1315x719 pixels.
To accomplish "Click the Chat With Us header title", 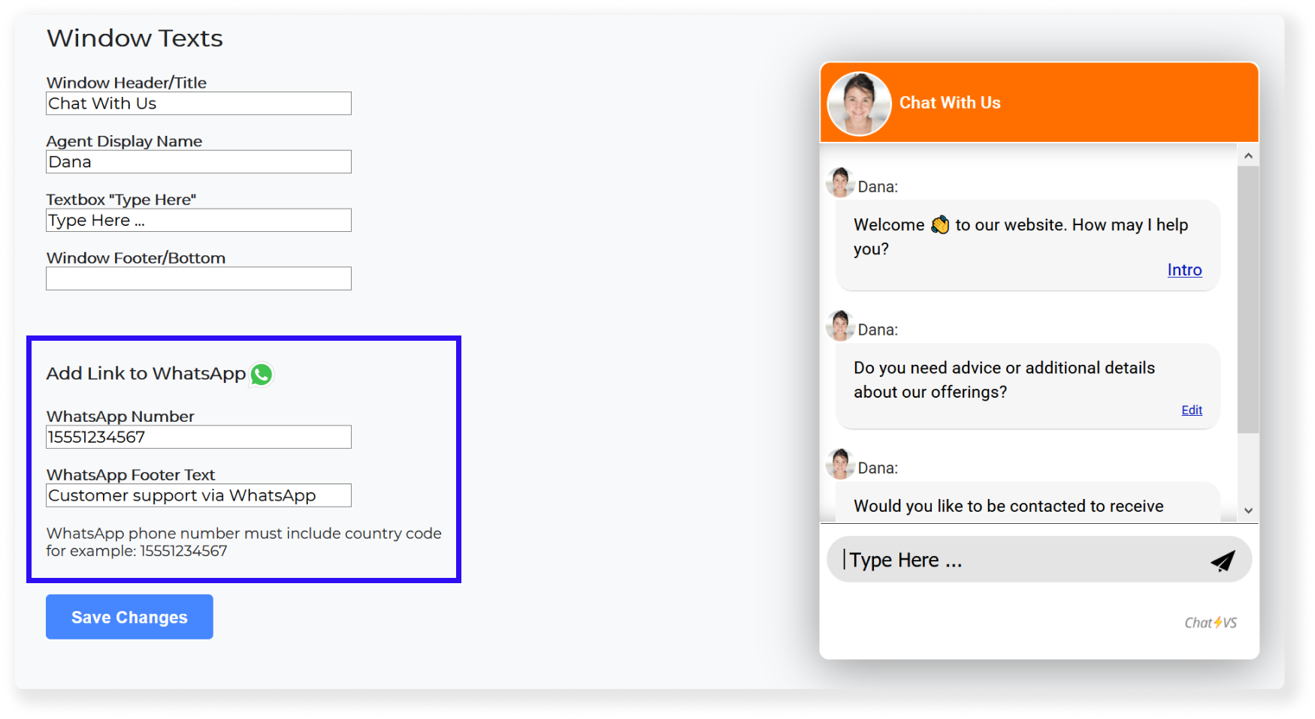I will coord(950,103).
